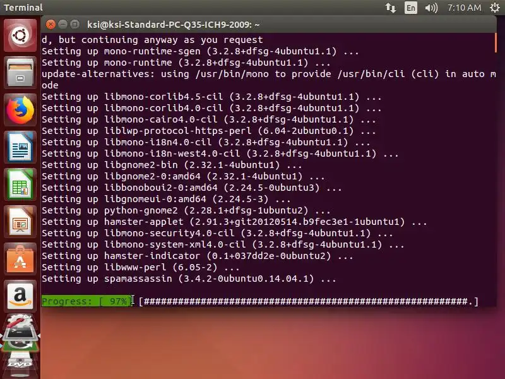The width and height of the screenshot is (505, 379).
Task: Open the Files manager from launcher
Action: (20, 73)
